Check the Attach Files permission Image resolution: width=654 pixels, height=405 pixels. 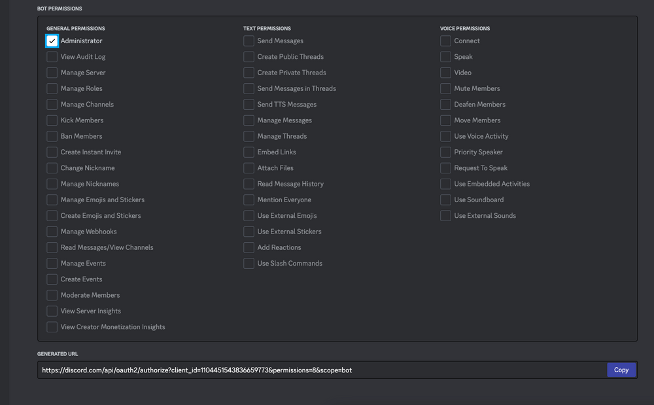(x=249, y=167)
